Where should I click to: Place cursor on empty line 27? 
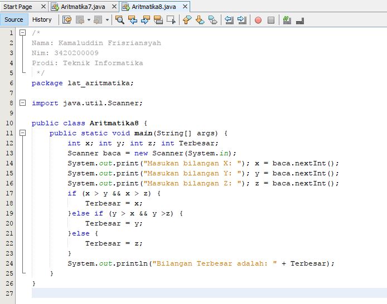[x=209, y=293]
